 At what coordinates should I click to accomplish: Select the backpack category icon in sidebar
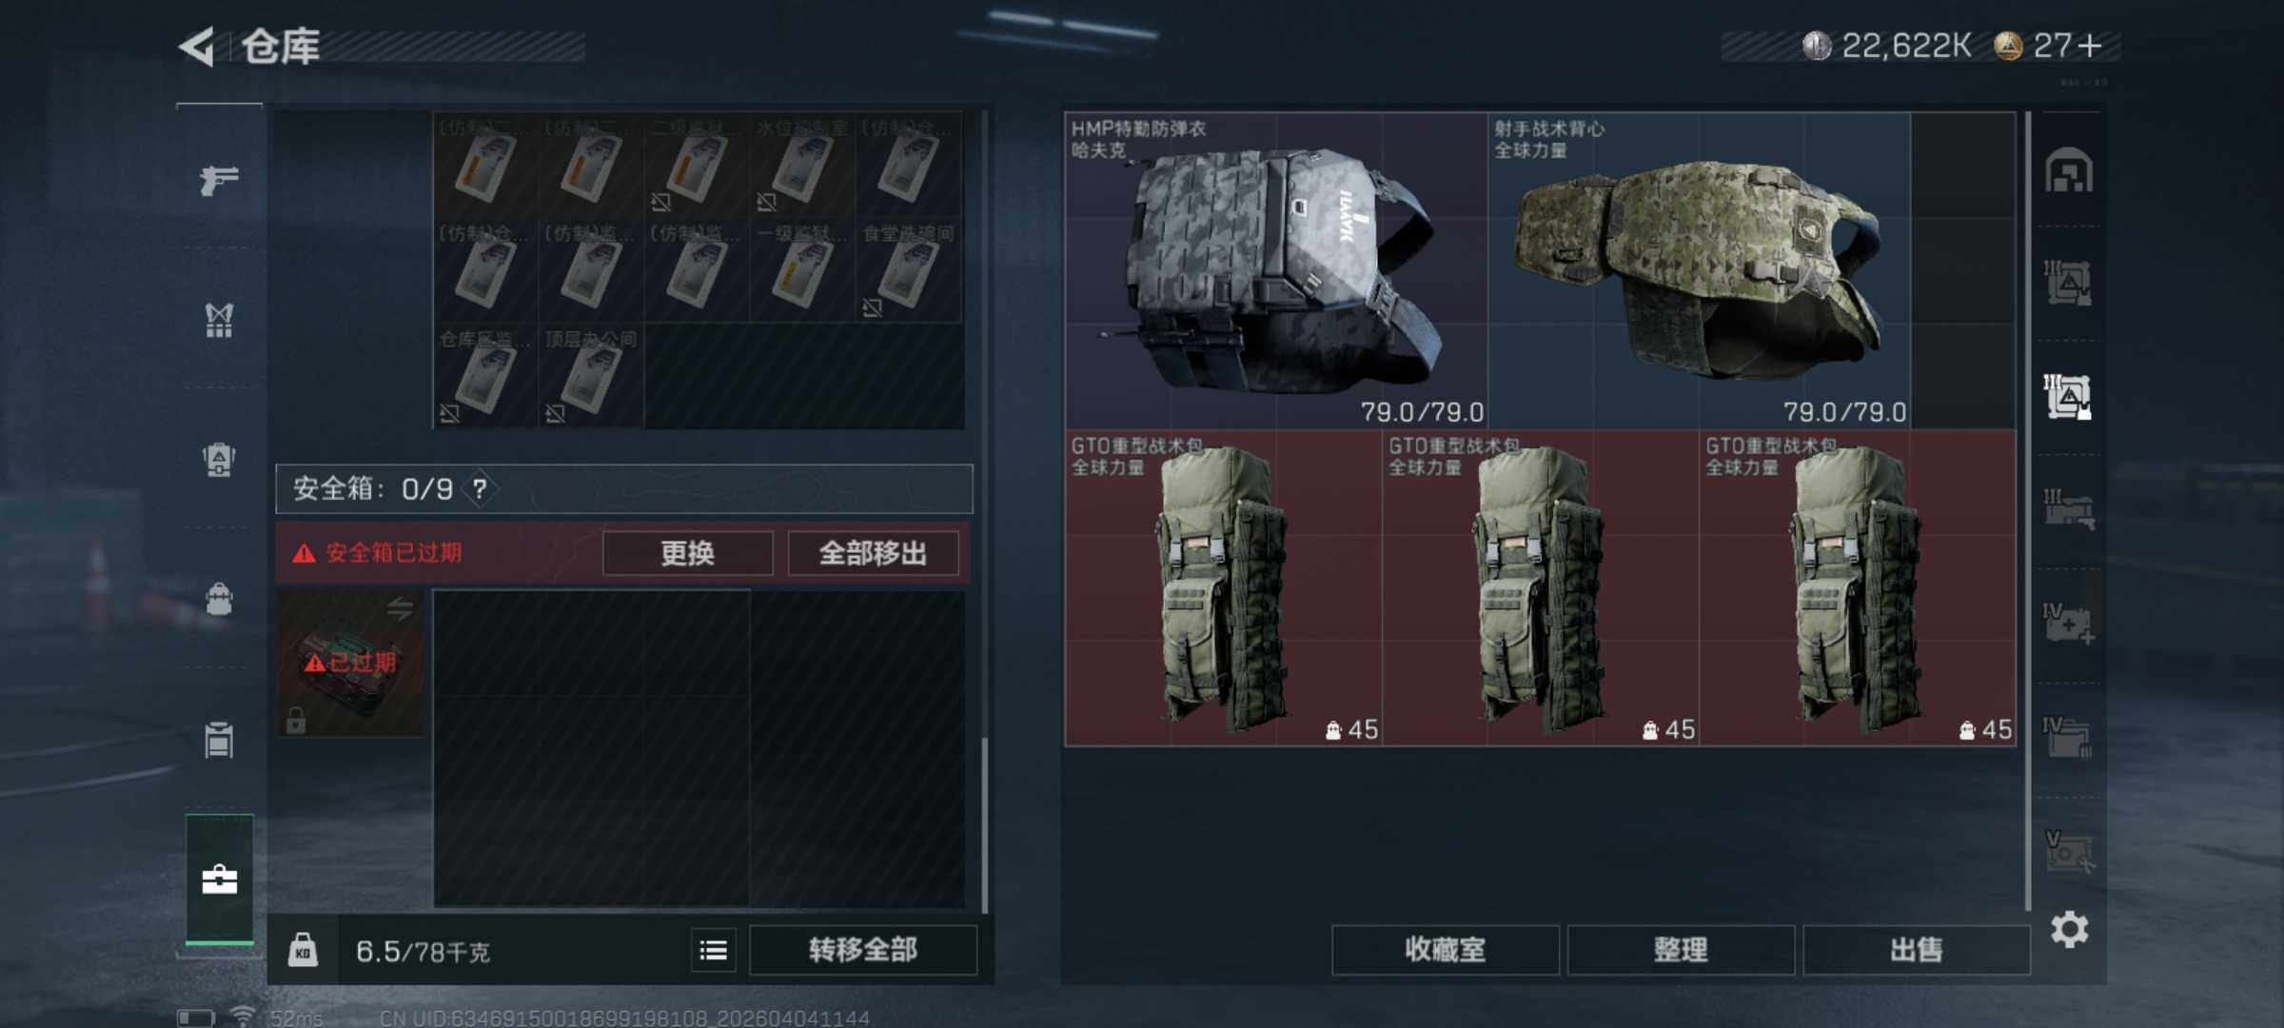point(219,600)
